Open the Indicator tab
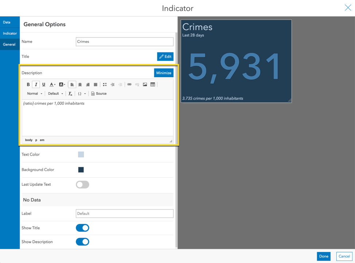This screenshot has height=263, width=355. [10, 33]
